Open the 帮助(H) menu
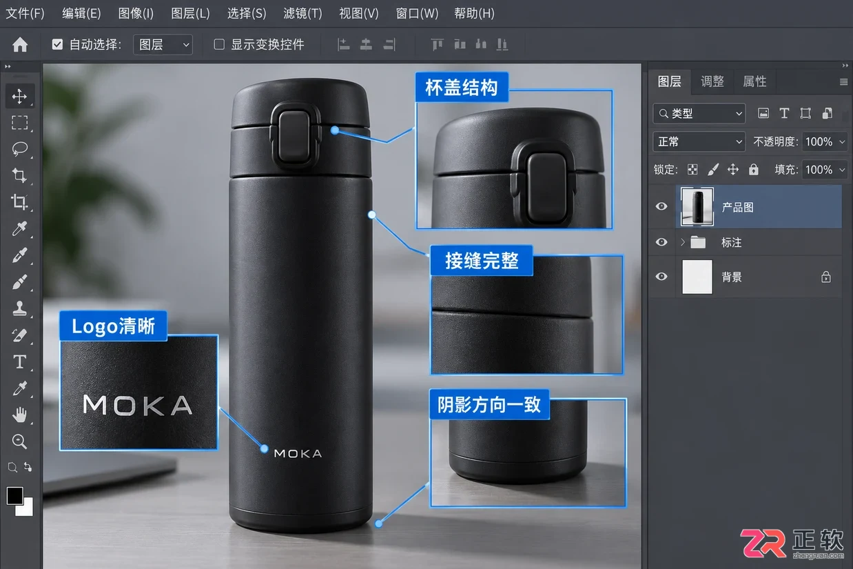This screenshot has height=569, width=853. pos(474,13)
